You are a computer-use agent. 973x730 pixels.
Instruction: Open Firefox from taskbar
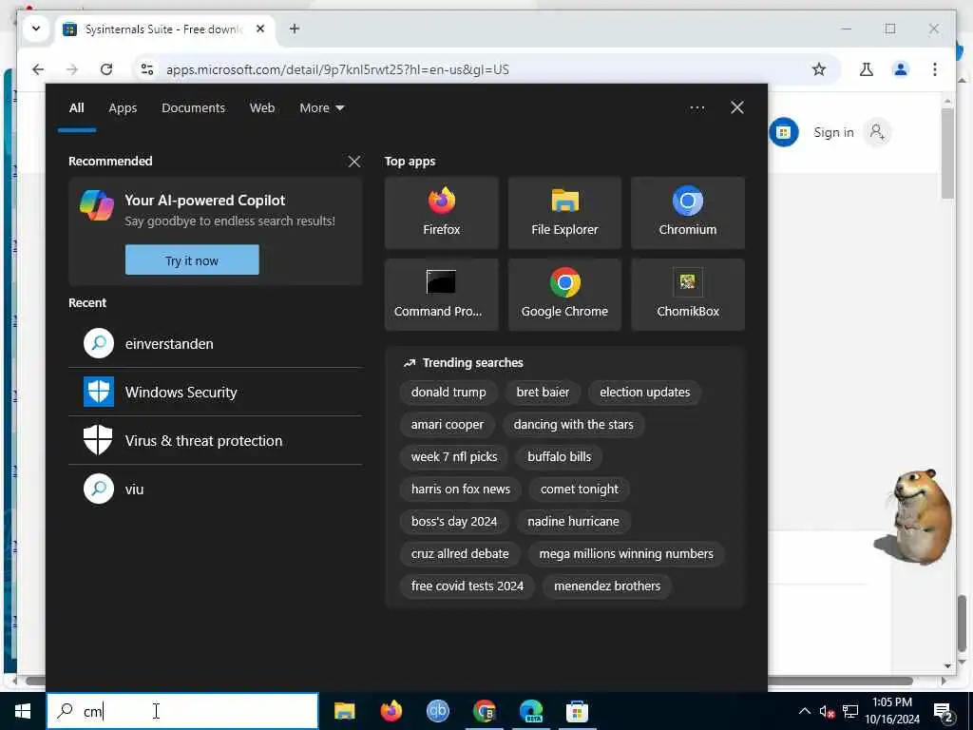click(x=391, y=711)
